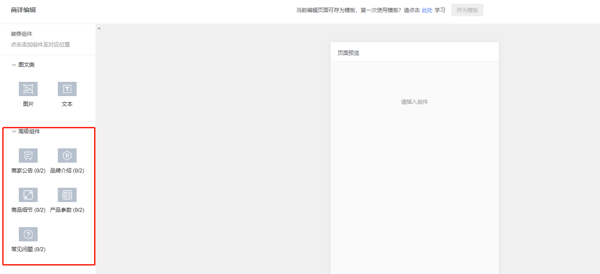Image resolution: width=600 pixels, height=274 pixels.
Task: Select the 商品细节 product detail icon
Action: click(28, 195)
